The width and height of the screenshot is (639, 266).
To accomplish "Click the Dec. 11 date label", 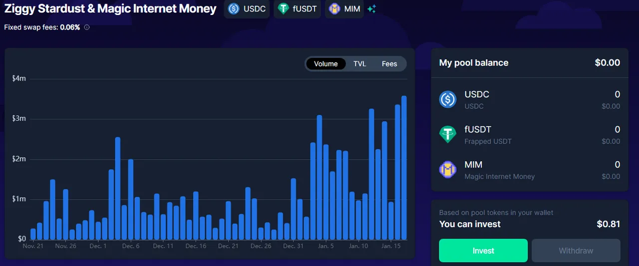I will [x=163, y=246].
